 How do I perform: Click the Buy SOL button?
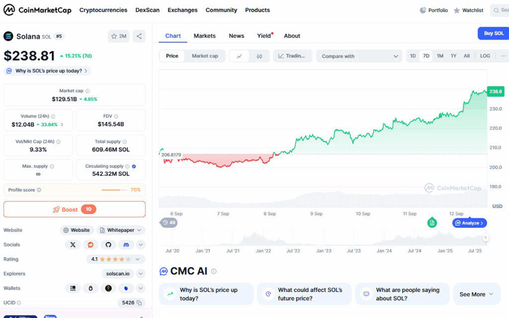click(494, 33)
